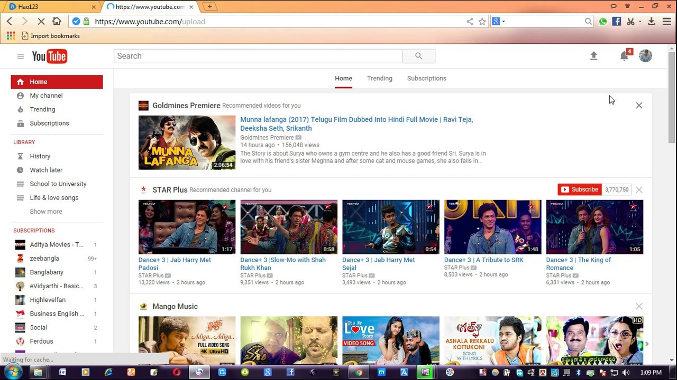Dismiss the STAR Plus channel recommendation
Screen dimensions: 677x380
coord(639,189)
